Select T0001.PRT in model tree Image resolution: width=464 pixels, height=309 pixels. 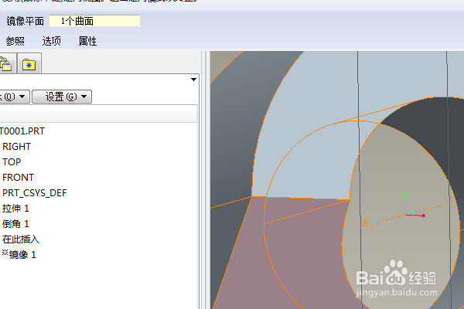pyautogui.click(x=22, y=131)
